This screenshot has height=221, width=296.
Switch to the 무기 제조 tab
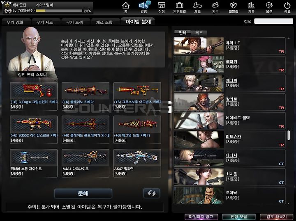tap(46, 22)
